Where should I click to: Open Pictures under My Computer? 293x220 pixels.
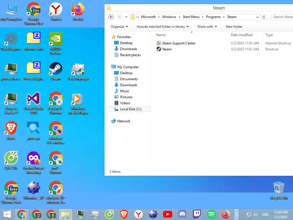click(x=123, y=97)
